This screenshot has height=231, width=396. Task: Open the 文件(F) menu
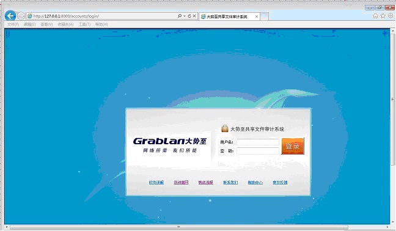13,24
